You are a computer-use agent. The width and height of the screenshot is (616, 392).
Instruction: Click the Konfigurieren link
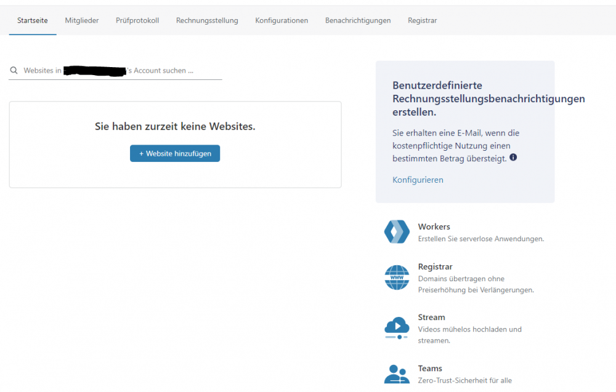[x=418, y=180]
